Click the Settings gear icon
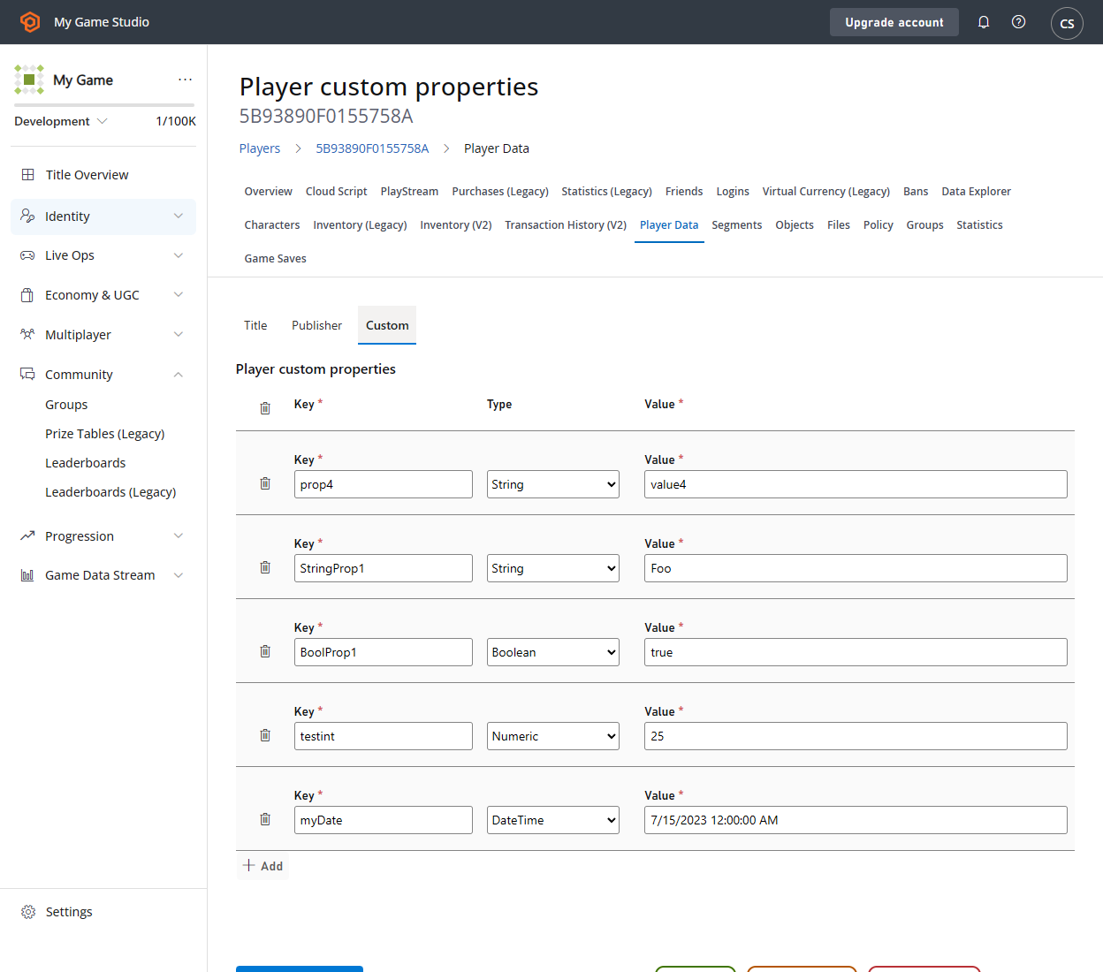 28,912
